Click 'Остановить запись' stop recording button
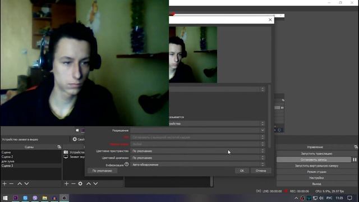 point(314,159)
